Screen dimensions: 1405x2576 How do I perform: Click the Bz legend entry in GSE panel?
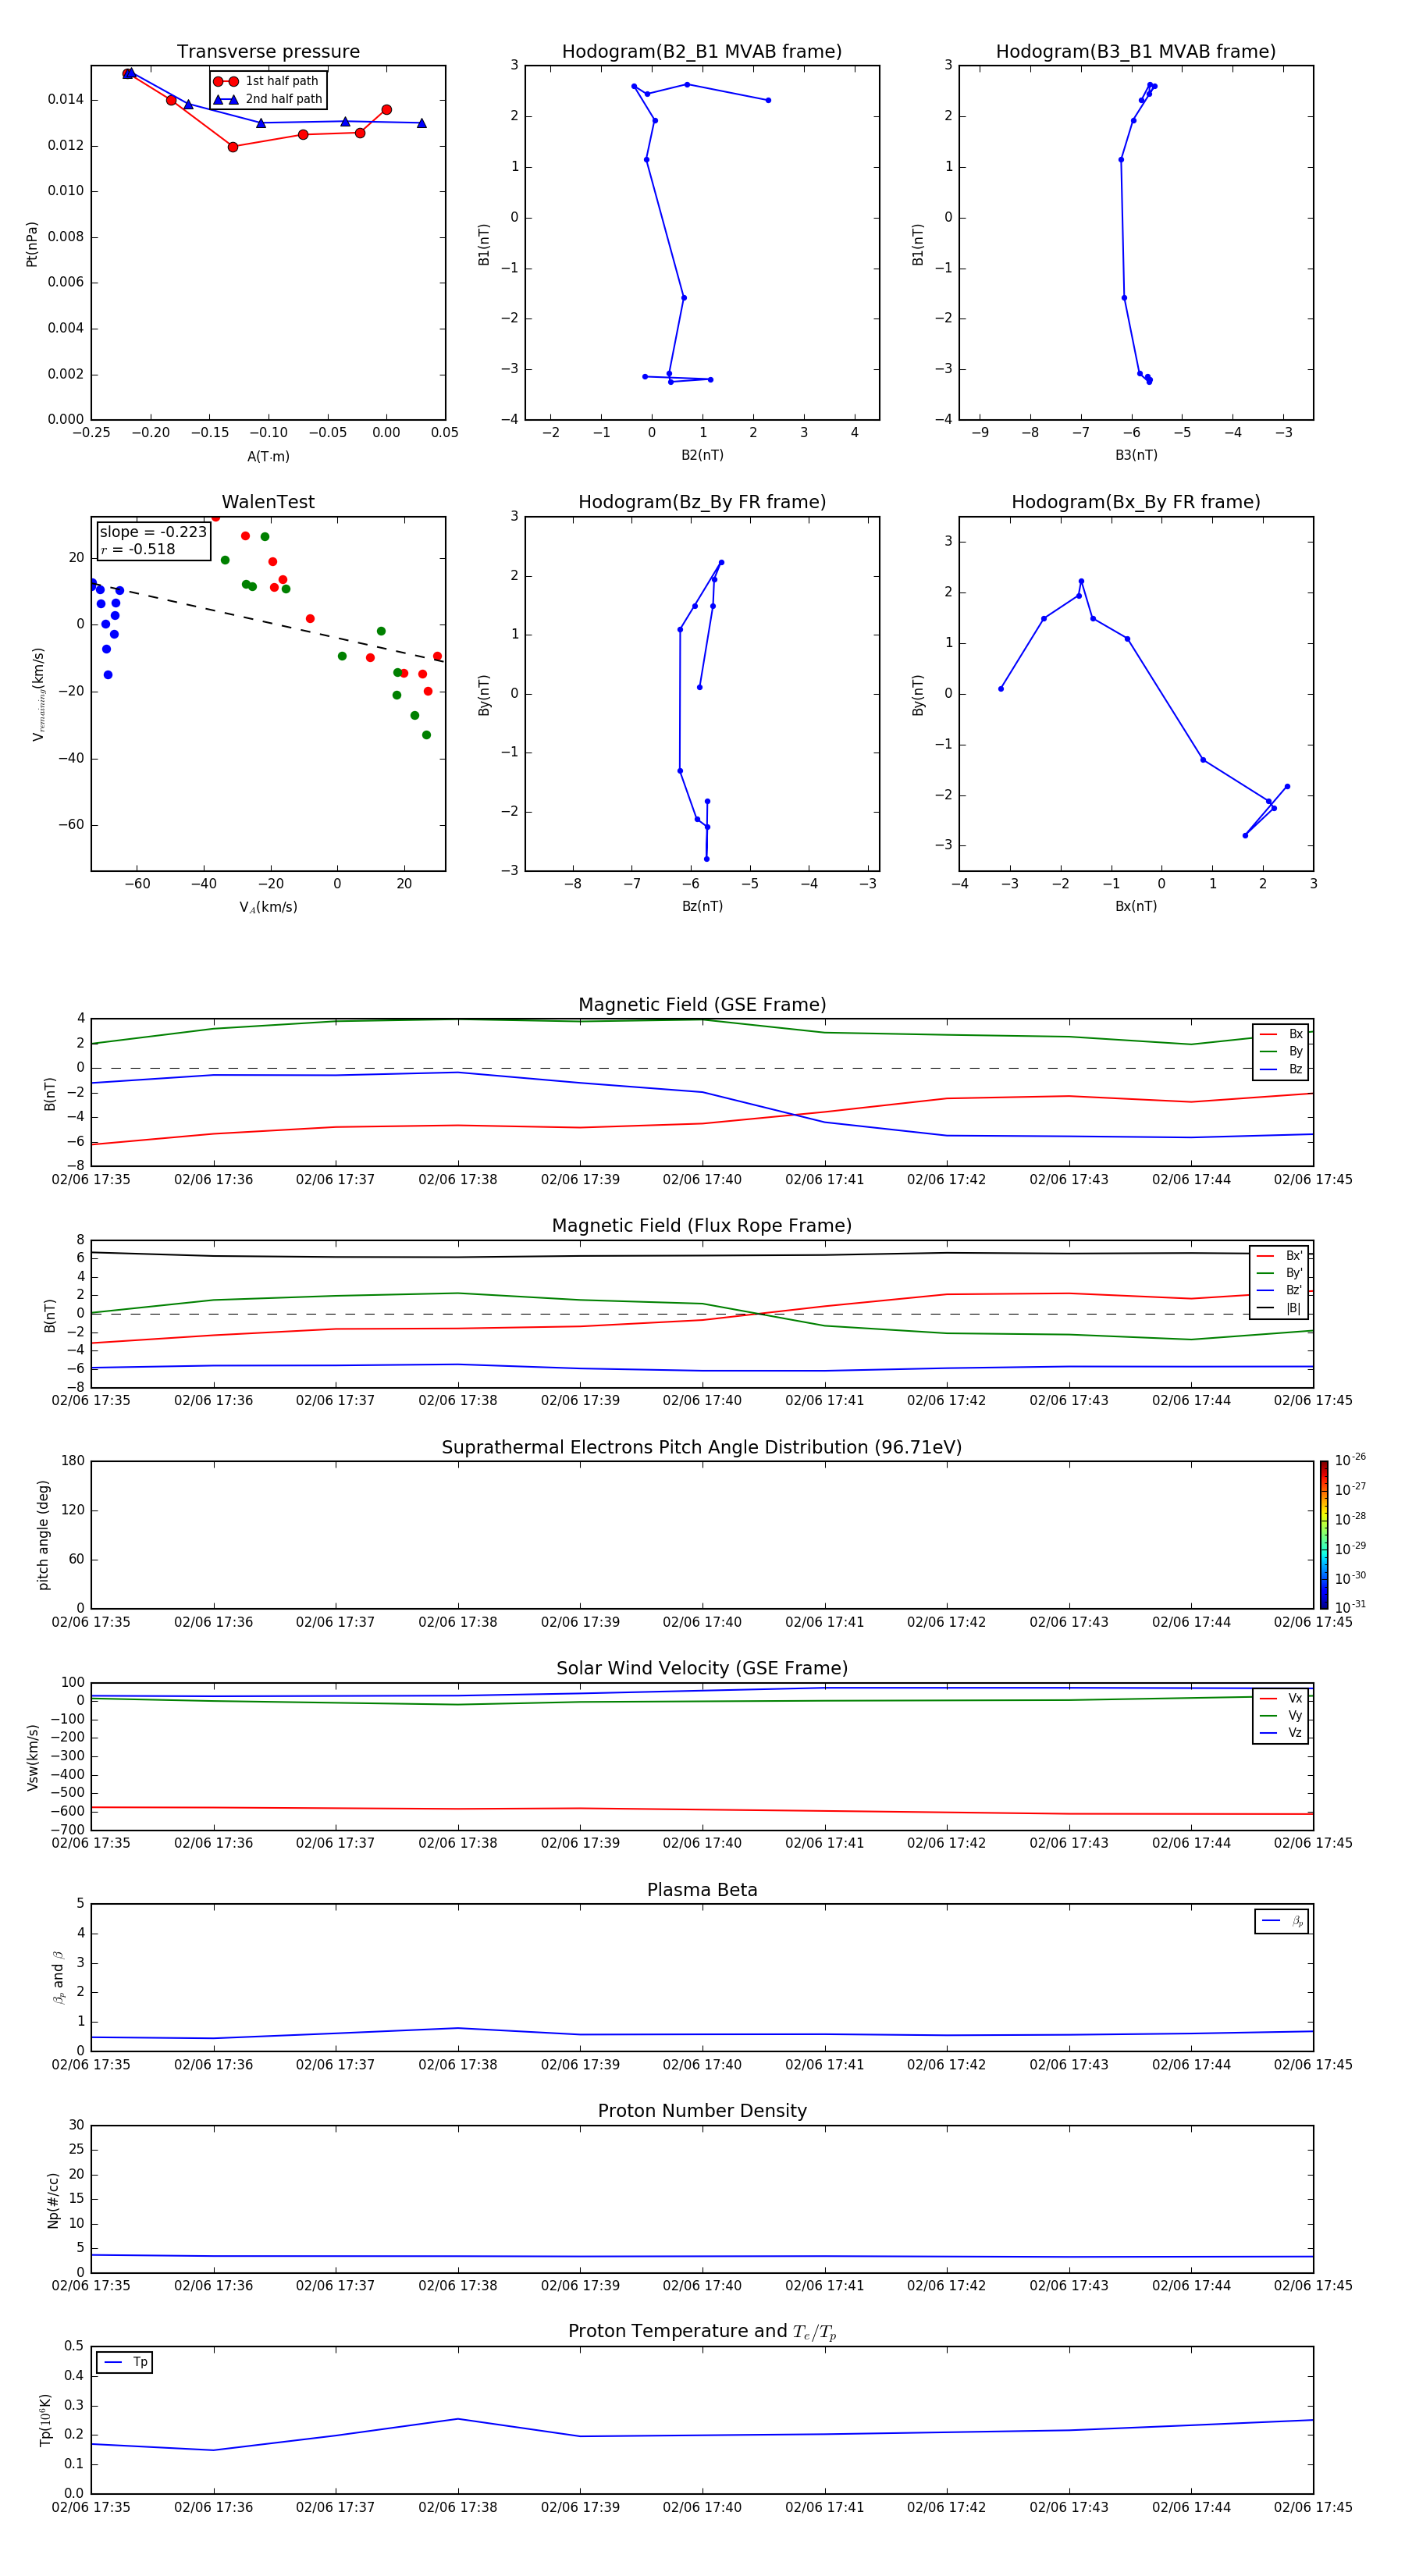click(1281, 1069)
